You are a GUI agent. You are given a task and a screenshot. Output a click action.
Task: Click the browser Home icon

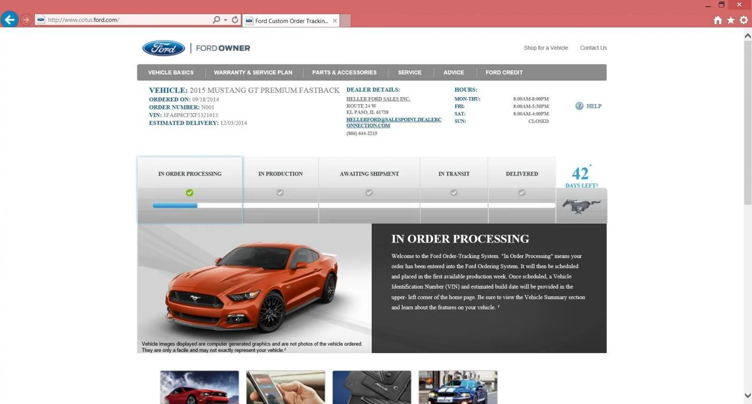coord(718,20)
